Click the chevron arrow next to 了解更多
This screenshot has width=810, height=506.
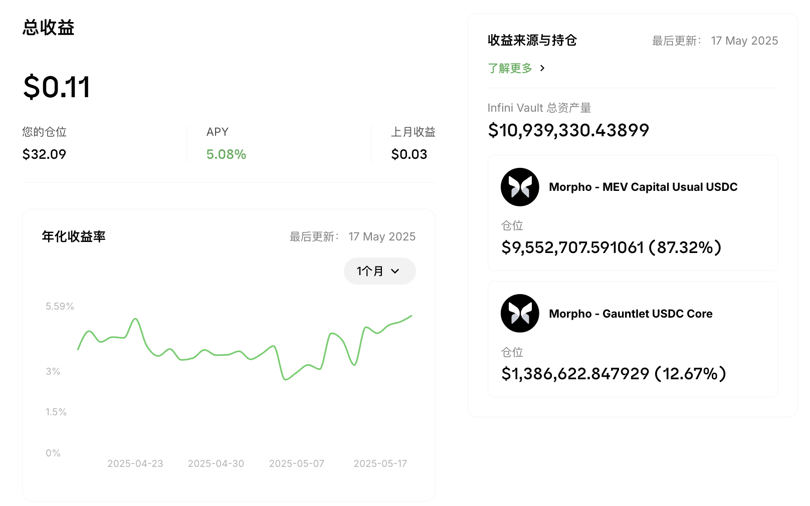(542, 68)
